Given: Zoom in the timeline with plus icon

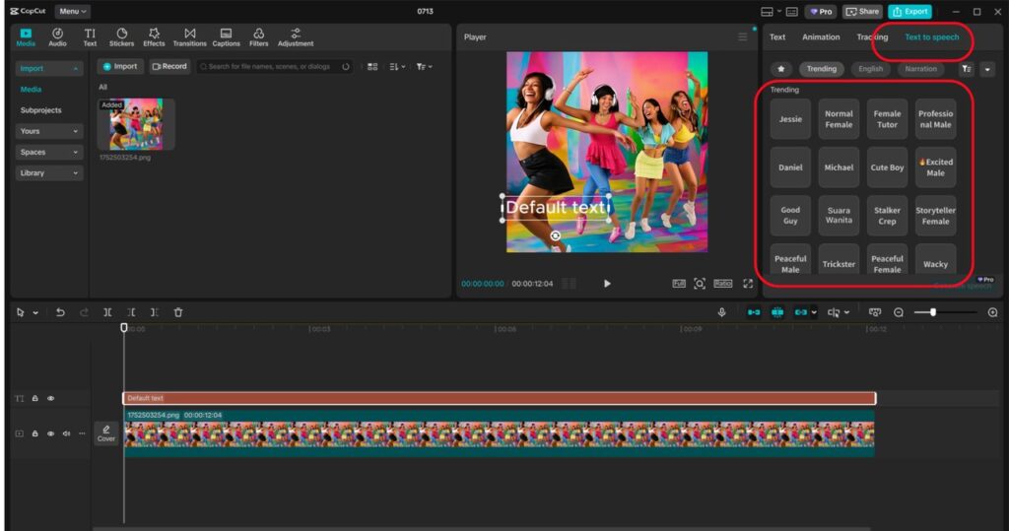Looking at the screenshot, I should coord(992,312).
